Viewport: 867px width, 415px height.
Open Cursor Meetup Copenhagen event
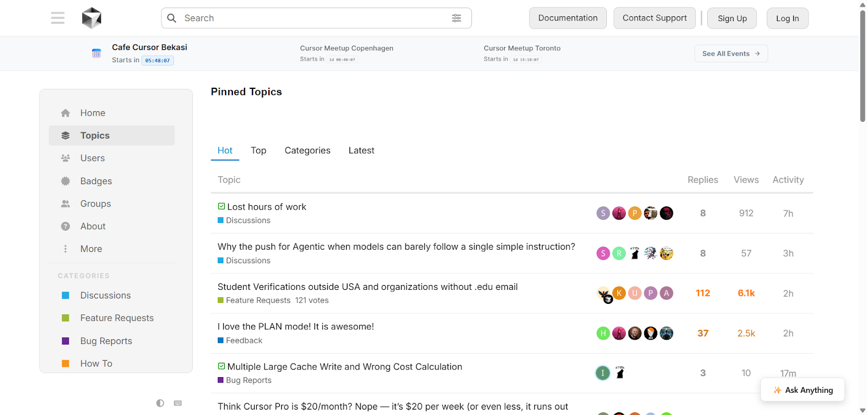pyautogui.click(x=347, y=48)
